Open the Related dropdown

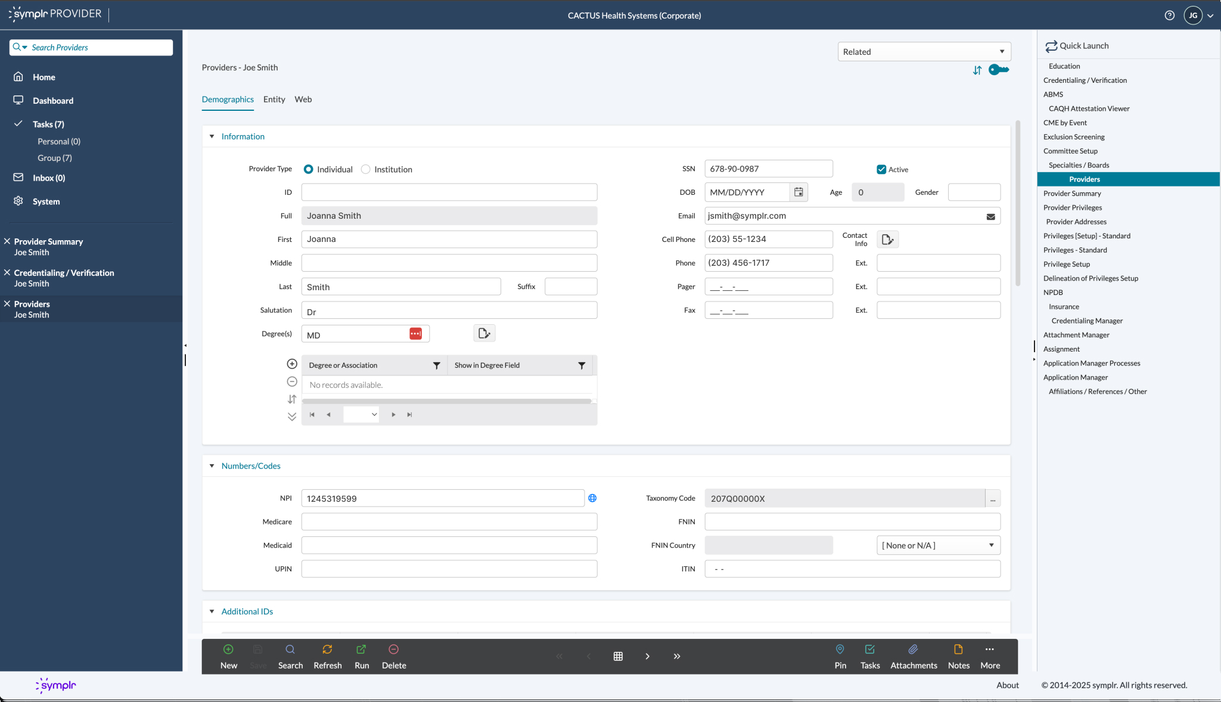924,52
